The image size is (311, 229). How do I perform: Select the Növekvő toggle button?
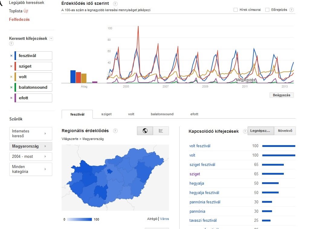pos(285,131)
